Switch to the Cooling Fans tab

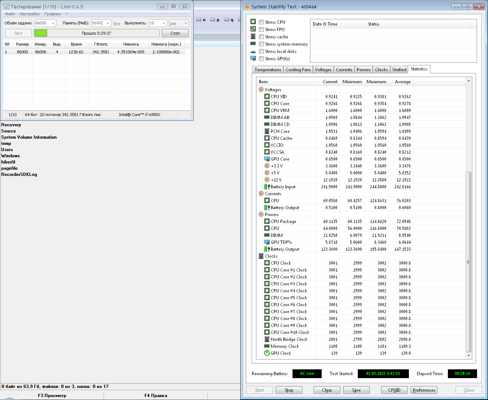click(x=298, y=70)
